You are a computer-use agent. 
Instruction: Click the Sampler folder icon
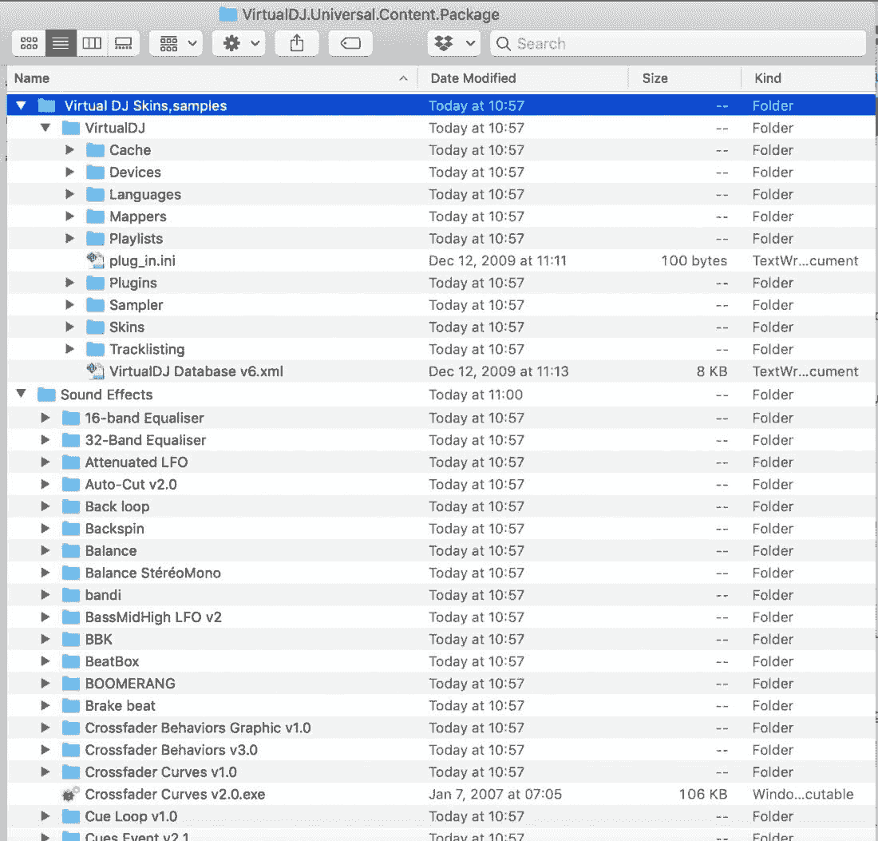pyautogui.click(x=95, y=305)
